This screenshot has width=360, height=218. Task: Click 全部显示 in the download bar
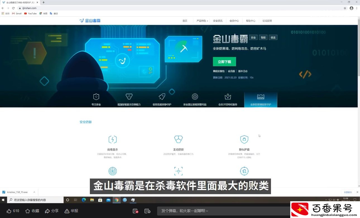(347, 192)
